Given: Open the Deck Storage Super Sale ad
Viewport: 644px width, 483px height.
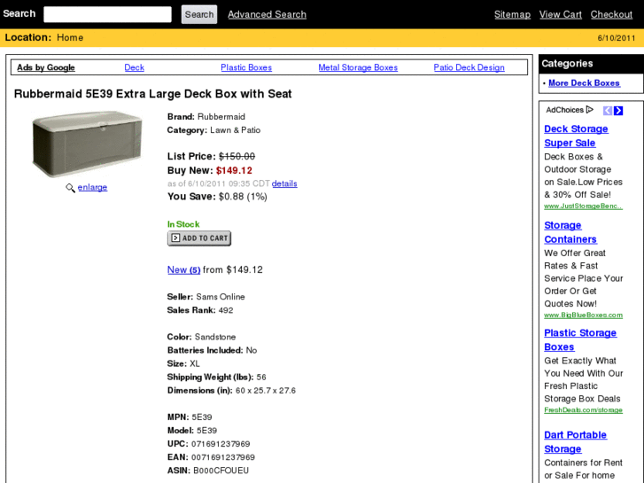Looking at the screenshot, I should [x=576, y=136].
